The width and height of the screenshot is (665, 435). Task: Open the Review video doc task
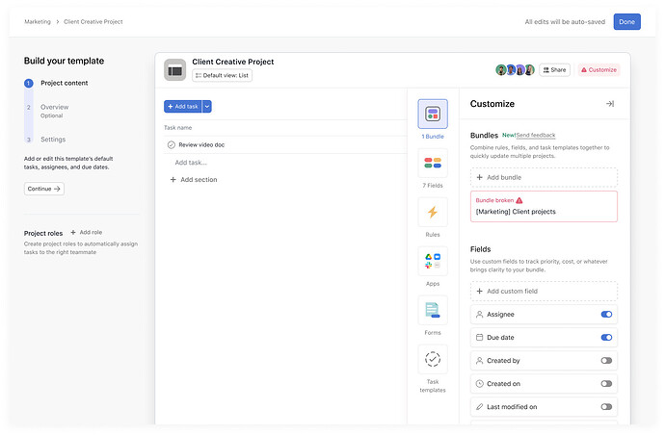pyautogui.click(x=201, y=145)
